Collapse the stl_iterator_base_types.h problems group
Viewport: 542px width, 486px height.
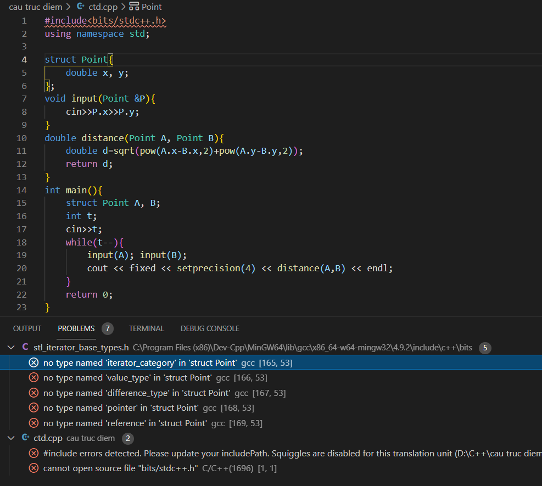coord(11,348)
